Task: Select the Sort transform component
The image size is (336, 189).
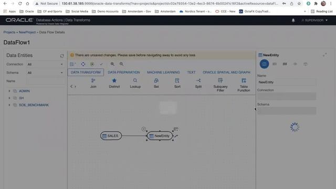Action: click(177, 83)
